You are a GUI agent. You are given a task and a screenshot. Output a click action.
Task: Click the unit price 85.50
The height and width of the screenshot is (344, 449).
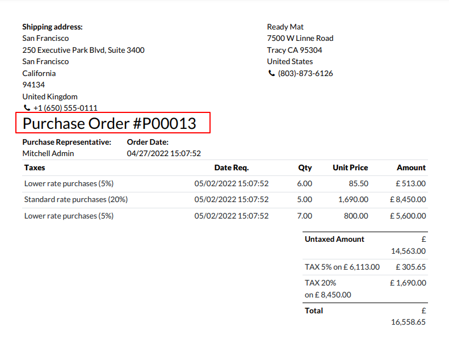[x=359, y=183]
